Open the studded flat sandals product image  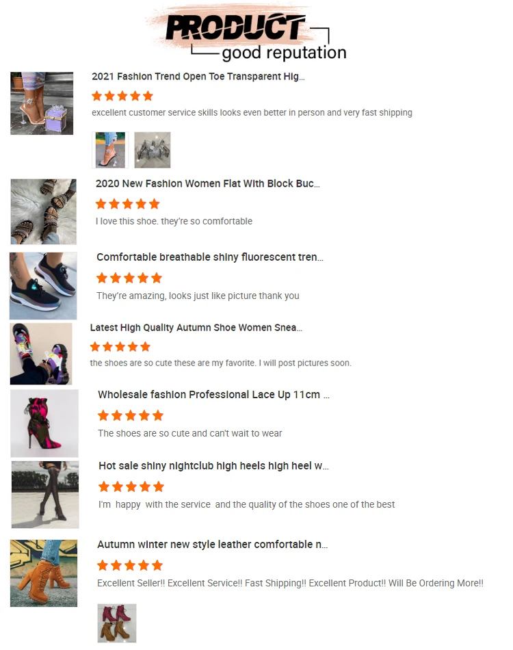point(44,211)
